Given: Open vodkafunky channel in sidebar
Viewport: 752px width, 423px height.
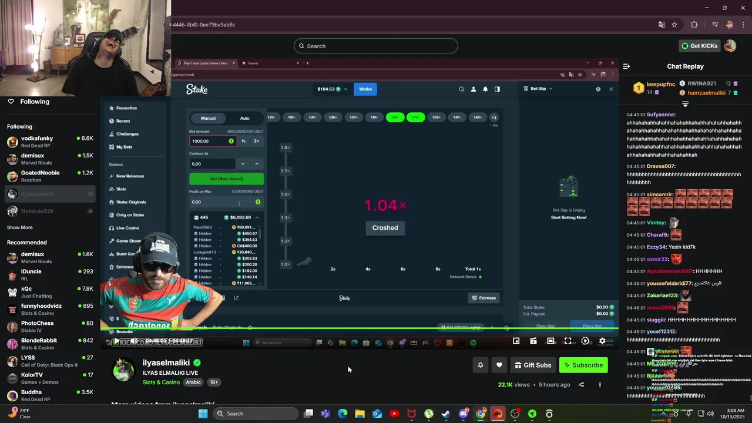Looking at the screenshot, I should [x=50, y=142].
